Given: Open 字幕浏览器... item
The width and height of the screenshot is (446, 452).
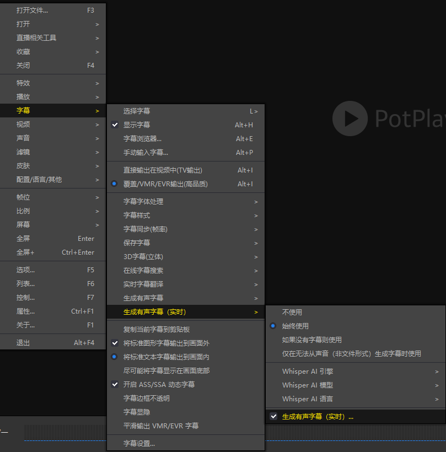Looking at the screenshot, I should tap(186, 139).
